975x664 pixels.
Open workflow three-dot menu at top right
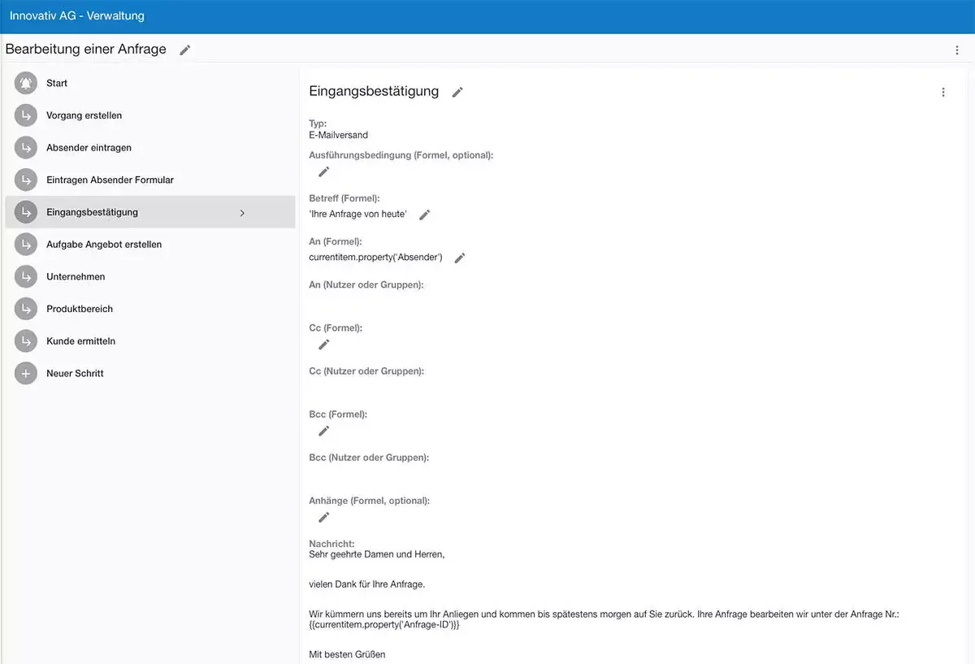[x=956, y=50]
